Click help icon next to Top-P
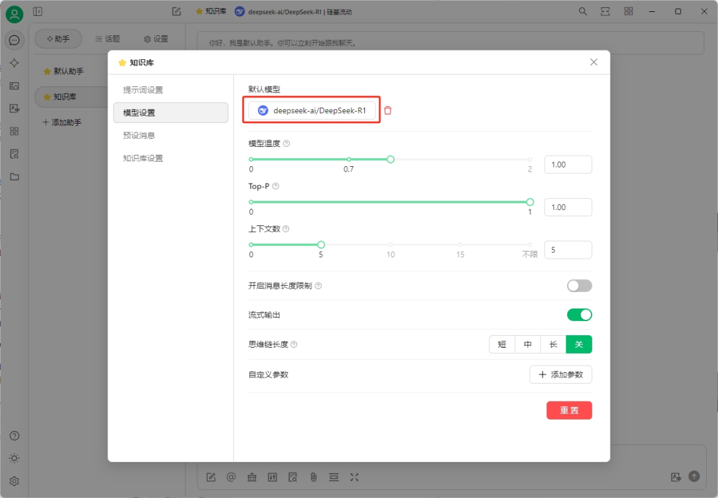This screenshot has height=498, width=718. pyautogui.click(x=276, y=186)
